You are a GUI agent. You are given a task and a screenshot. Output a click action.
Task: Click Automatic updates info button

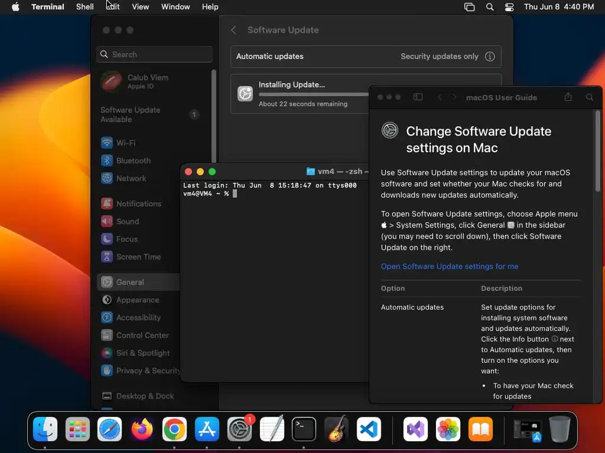pos(490,57)
